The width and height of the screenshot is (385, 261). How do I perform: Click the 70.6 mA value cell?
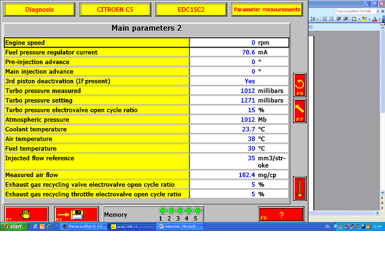[239, 52]
